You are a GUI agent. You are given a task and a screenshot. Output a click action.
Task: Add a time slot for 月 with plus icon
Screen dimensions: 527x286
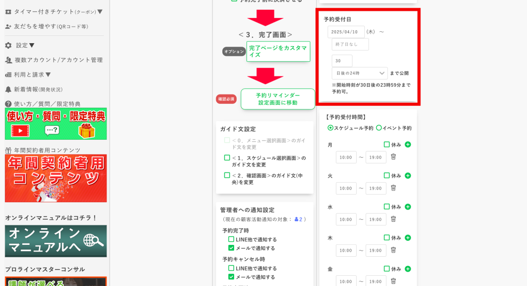coord(408,144)
